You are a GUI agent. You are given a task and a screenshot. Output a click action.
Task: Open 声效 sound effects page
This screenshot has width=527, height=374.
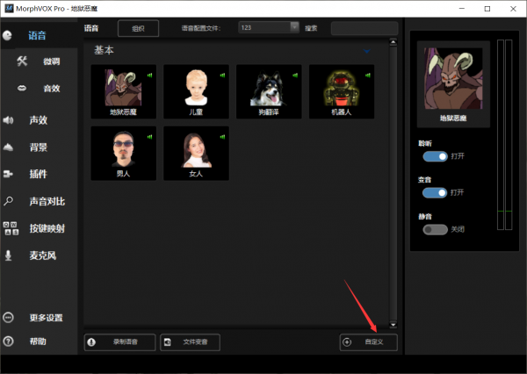tap(39, 120)
